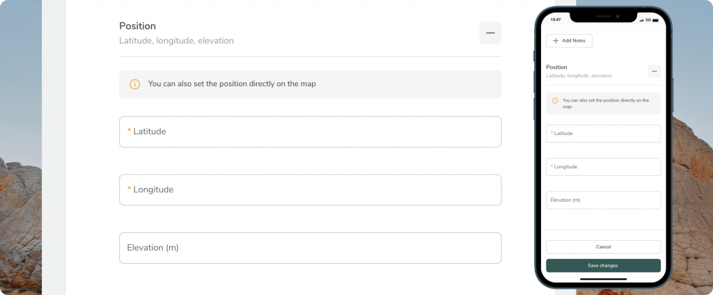Click the orange info icon in the desktop banner
The width and height of the screenshot is (713, 295).
pyautogui.click(x=135, y=84)
